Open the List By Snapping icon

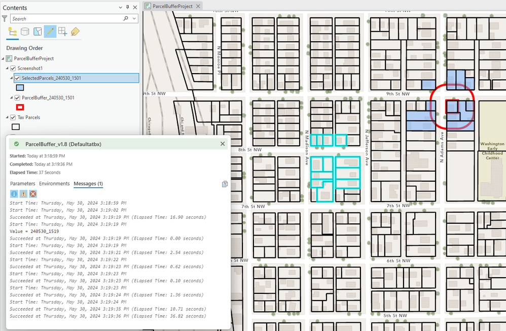tap(62, 31)
